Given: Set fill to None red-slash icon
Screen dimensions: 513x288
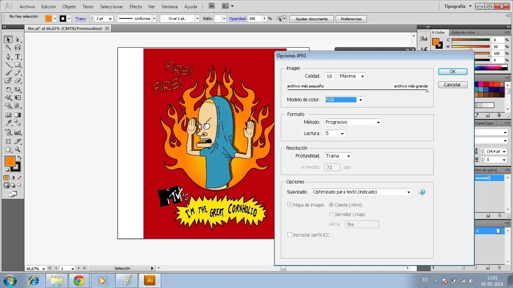Looking at the screenshot, I should click(19, 178).
